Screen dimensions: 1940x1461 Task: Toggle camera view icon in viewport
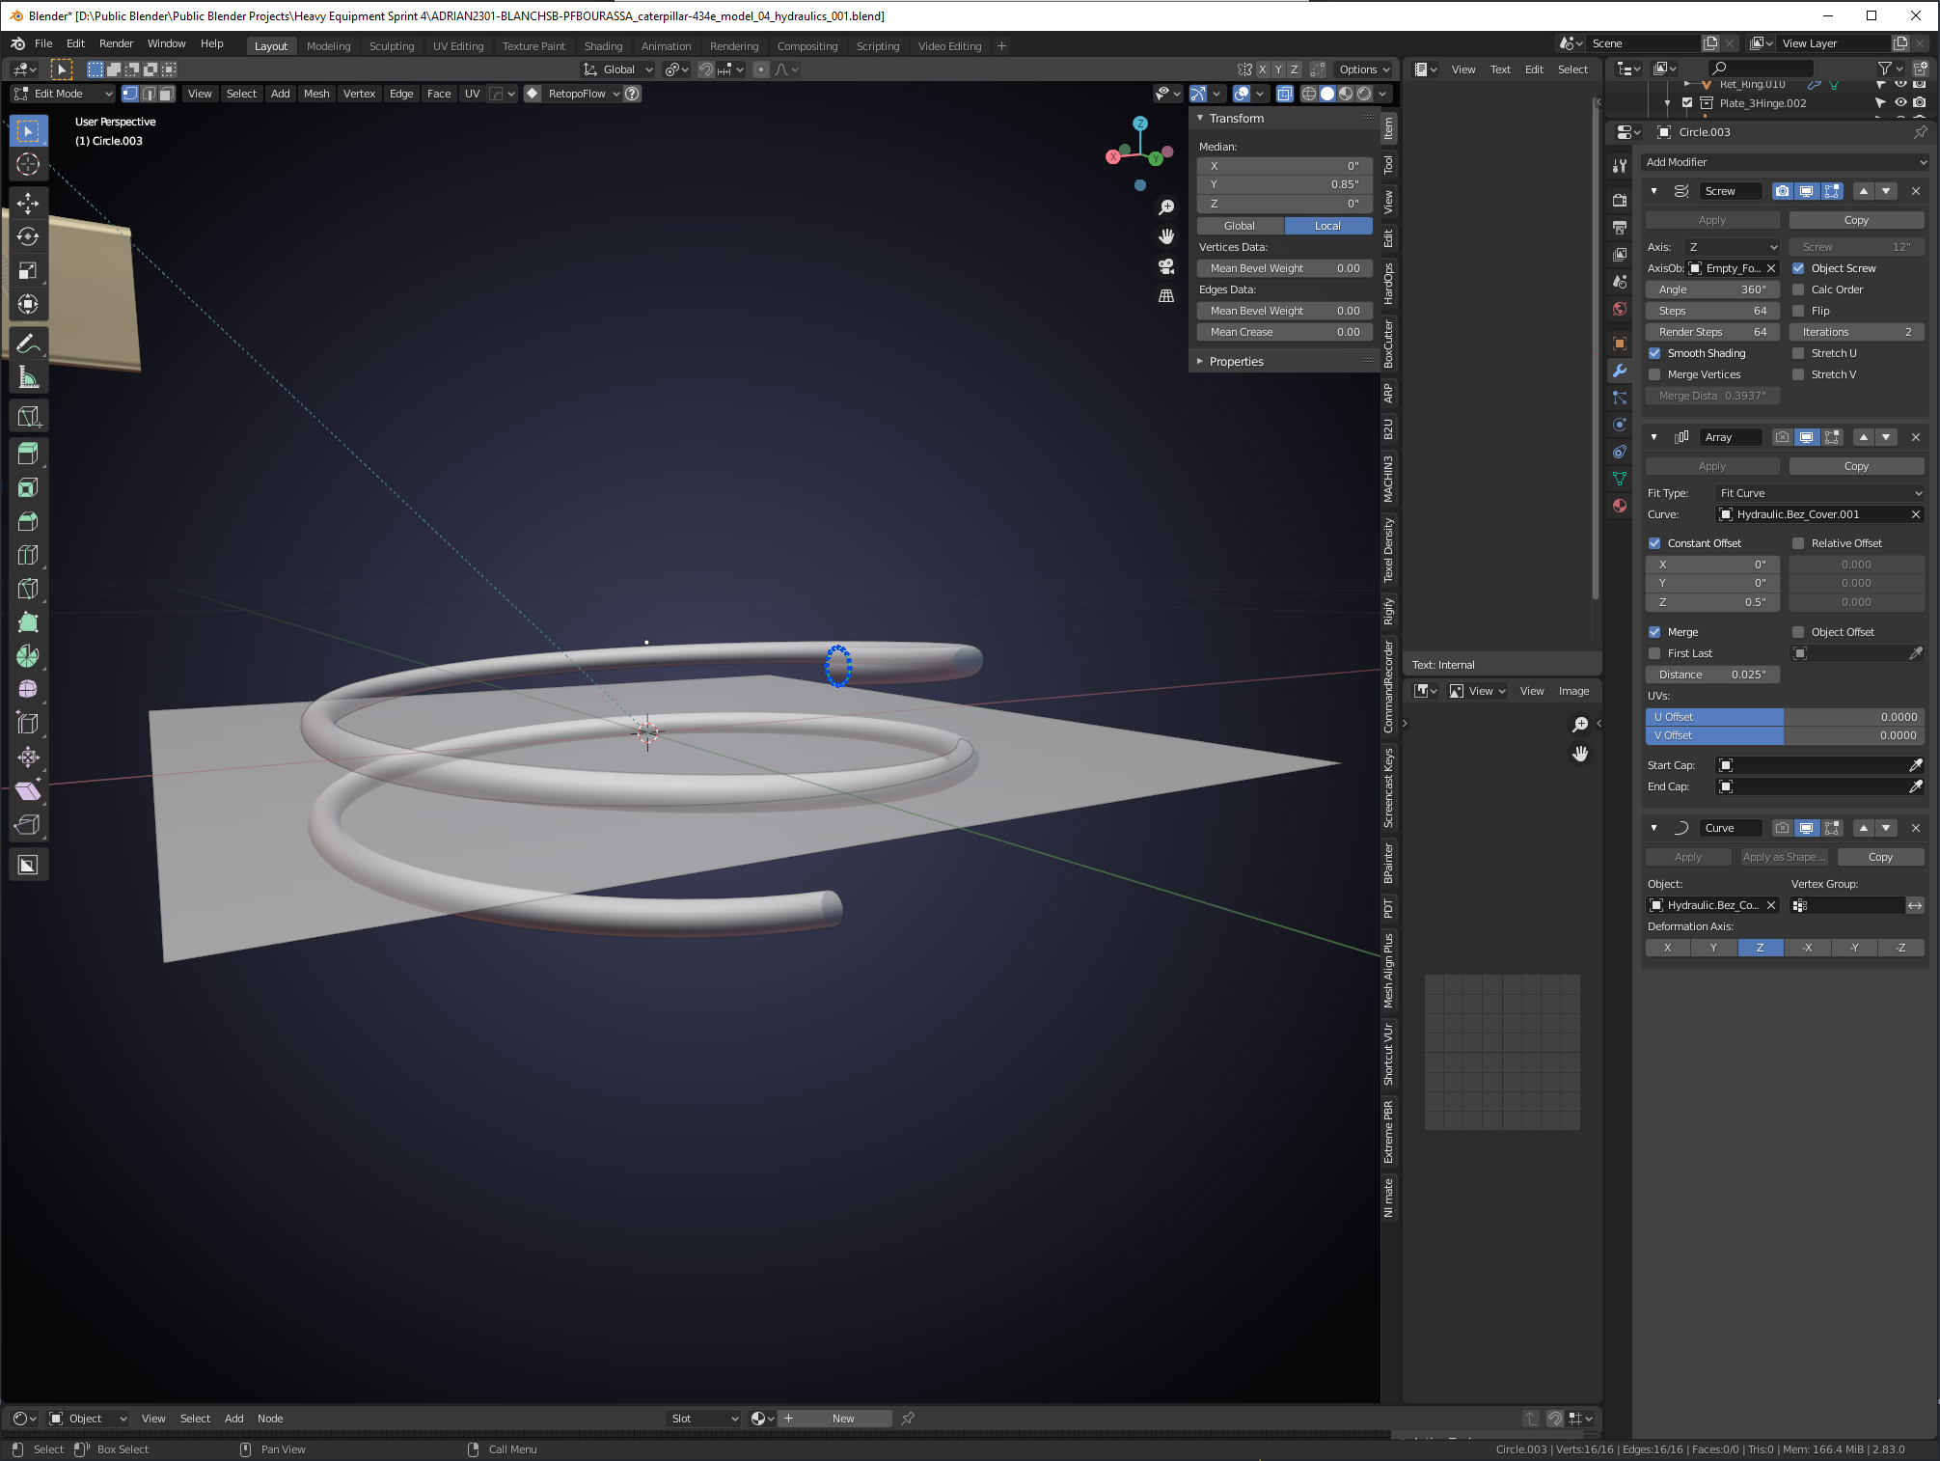click(1166, 266)
